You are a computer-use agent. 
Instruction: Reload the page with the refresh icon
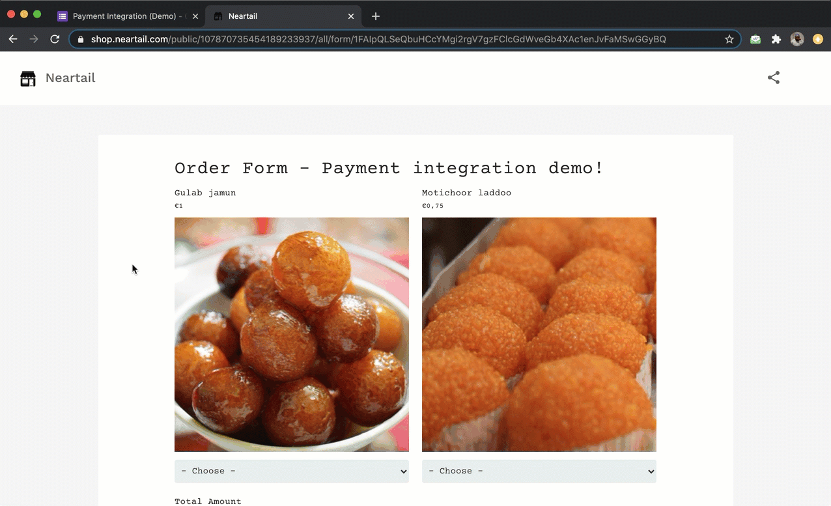pos(55,39)
